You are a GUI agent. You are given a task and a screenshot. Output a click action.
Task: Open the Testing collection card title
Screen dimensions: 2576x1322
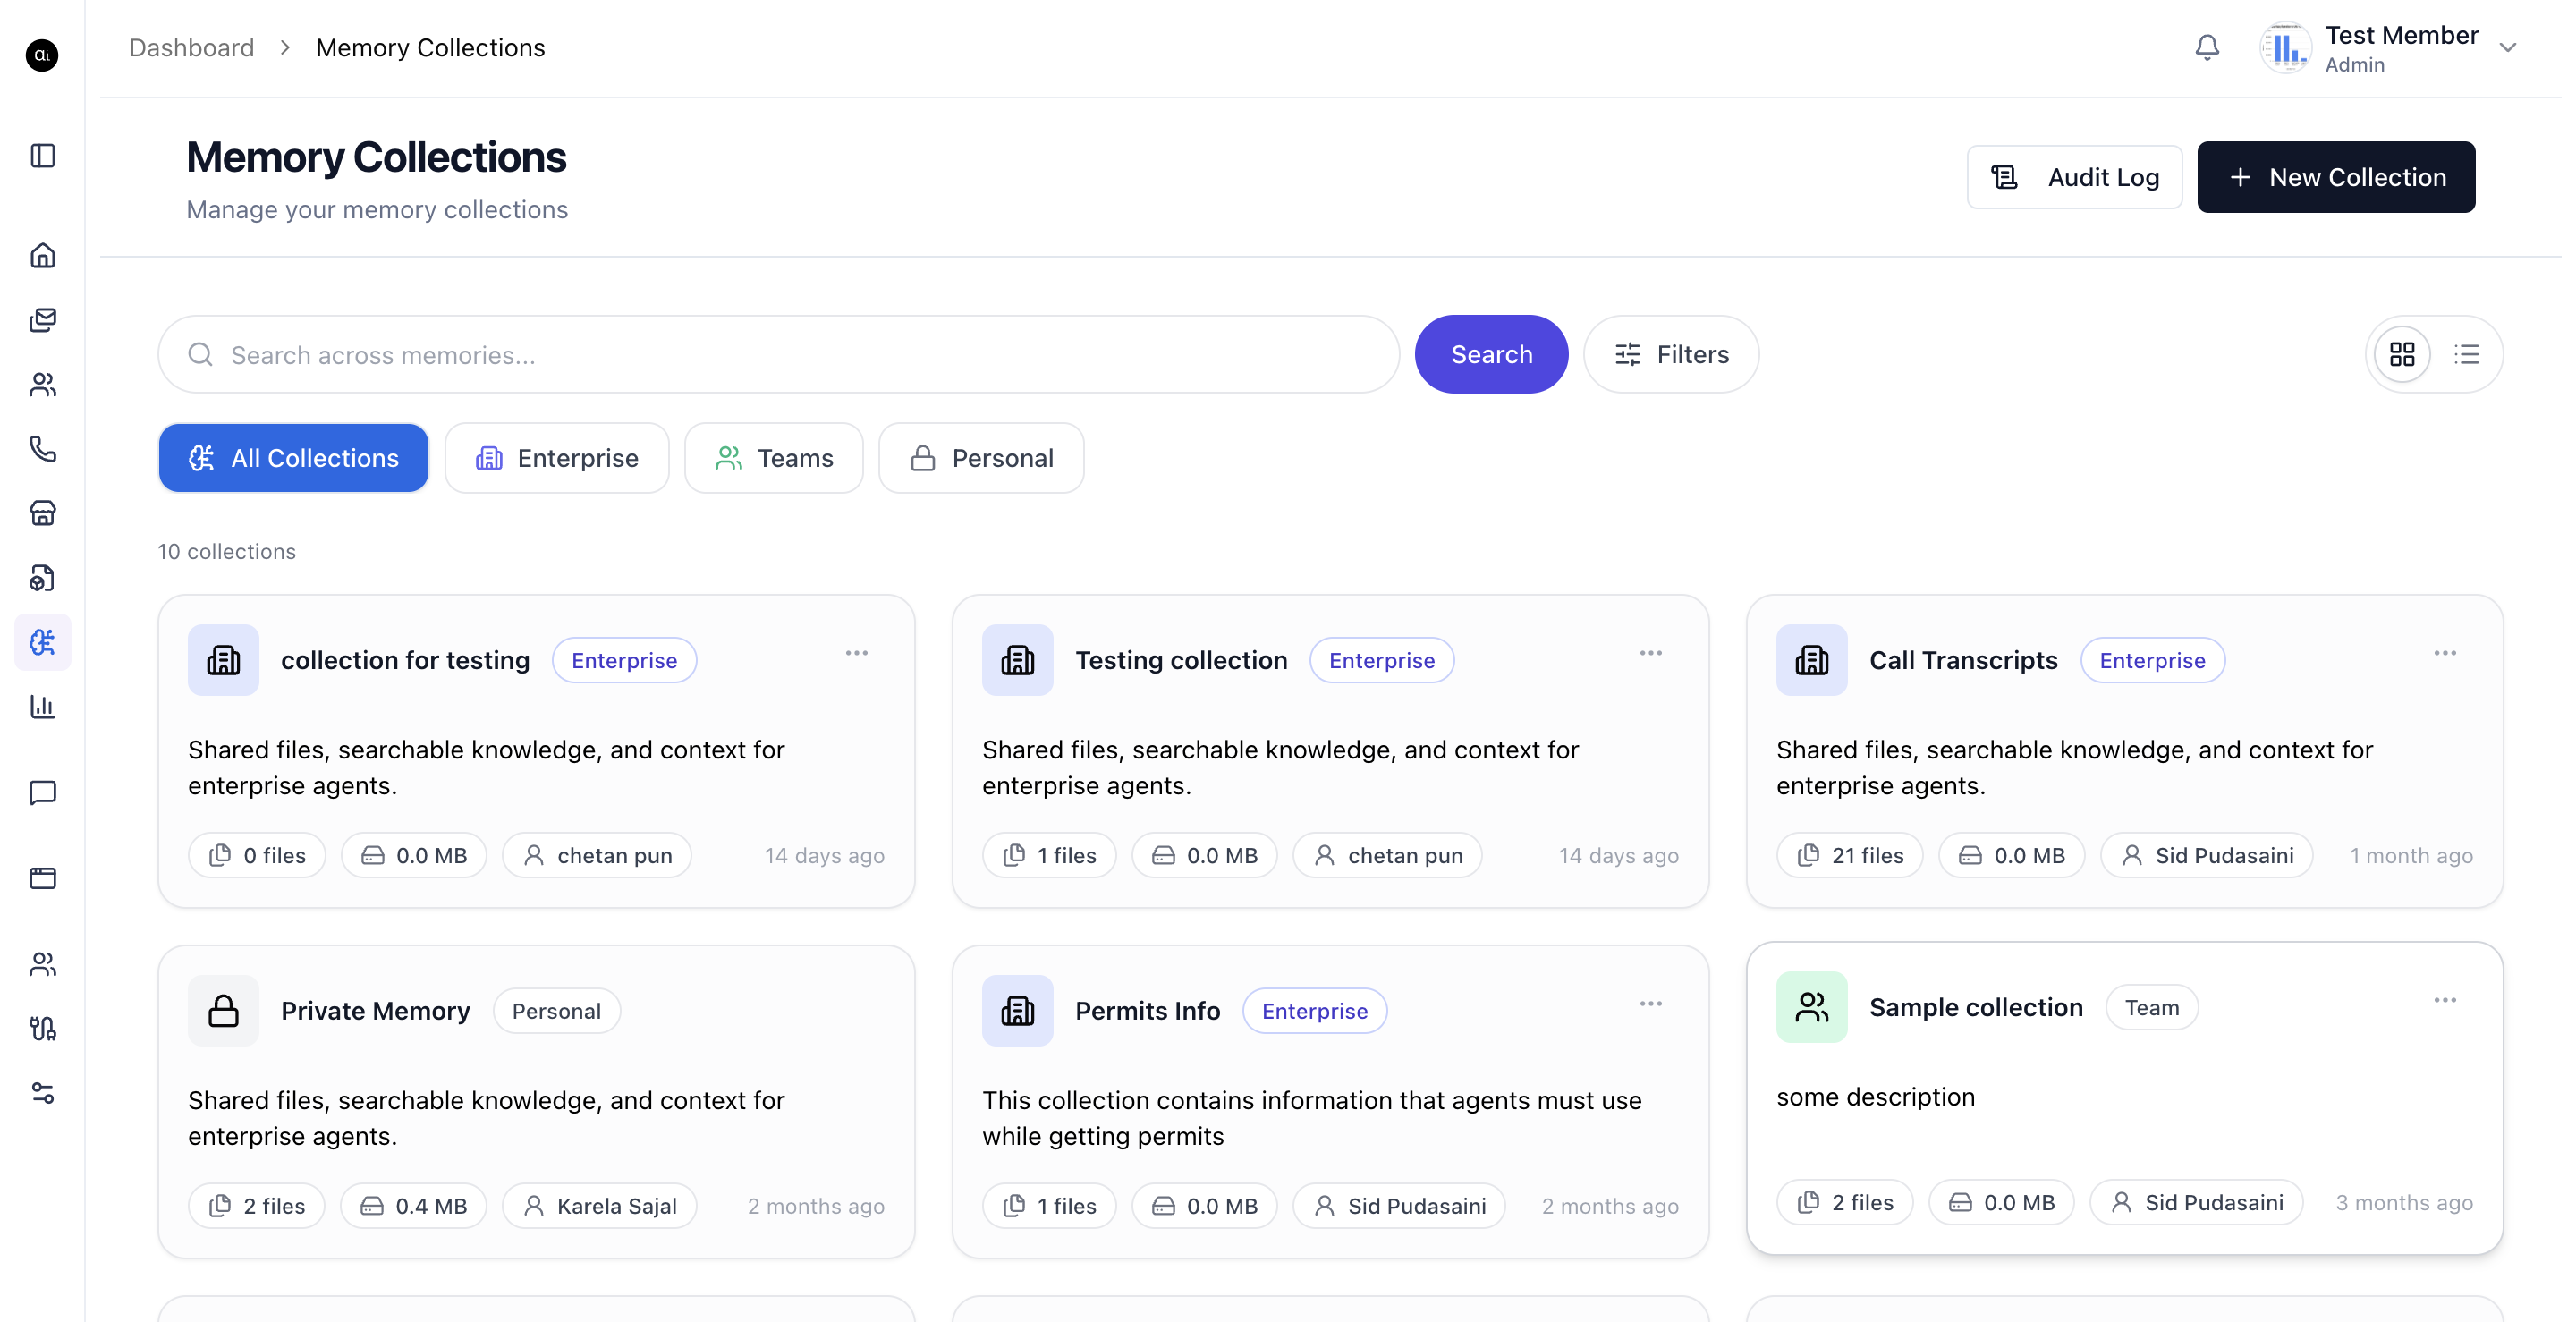click(x=1181, y=660)
